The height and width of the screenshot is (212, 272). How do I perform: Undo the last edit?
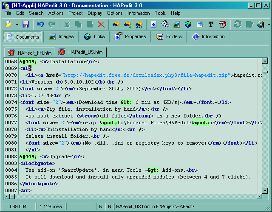click(40, 25)
